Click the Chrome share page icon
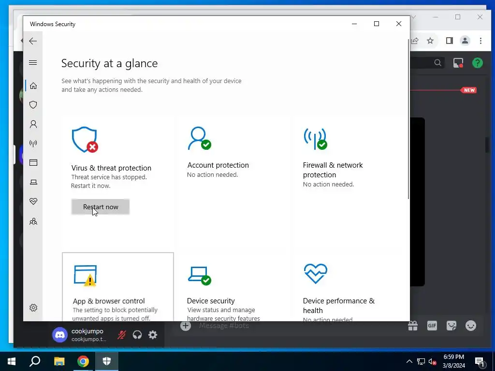 tap(415, 41)
